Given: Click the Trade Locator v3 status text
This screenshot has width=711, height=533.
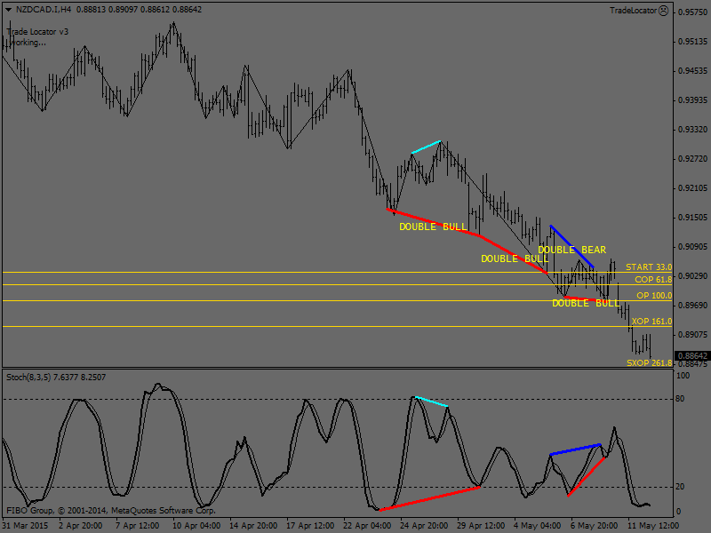Looking at the screenshot, I should pos(38,32).
